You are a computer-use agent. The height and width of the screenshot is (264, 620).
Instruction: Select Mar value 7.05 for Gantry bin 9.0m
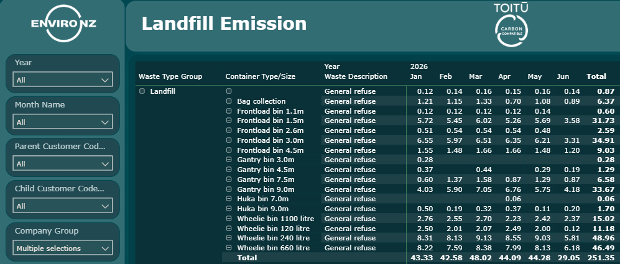tap(484, 189)
